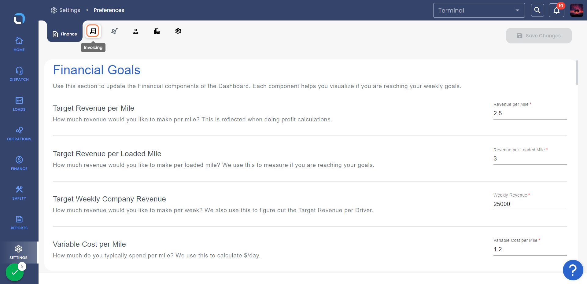Open the Loads section
The height and width of the screenshot is (284, 587).
click(x=19, y=104)
